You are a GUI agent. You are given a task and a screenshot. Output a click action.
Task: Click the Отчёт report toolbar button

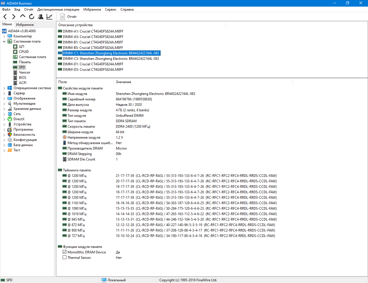pyautogui.click(x=68, y=17)
